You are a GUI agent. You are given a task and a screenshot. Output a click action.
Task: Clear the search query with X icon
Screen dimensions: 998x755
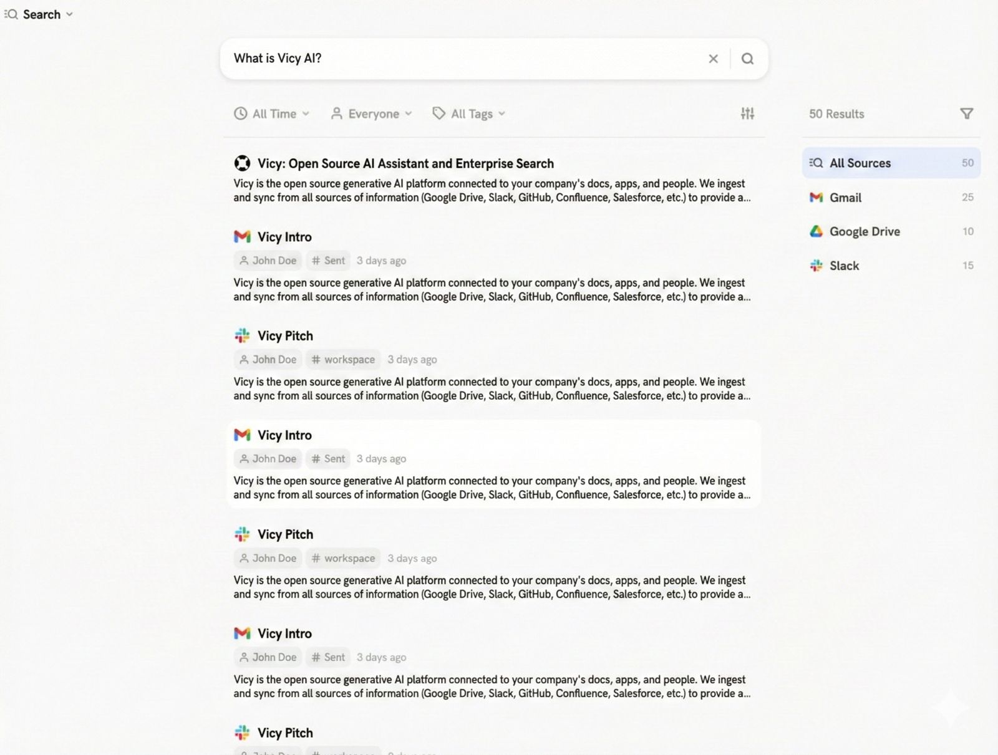pyautogui.click(x=713, y=59)
